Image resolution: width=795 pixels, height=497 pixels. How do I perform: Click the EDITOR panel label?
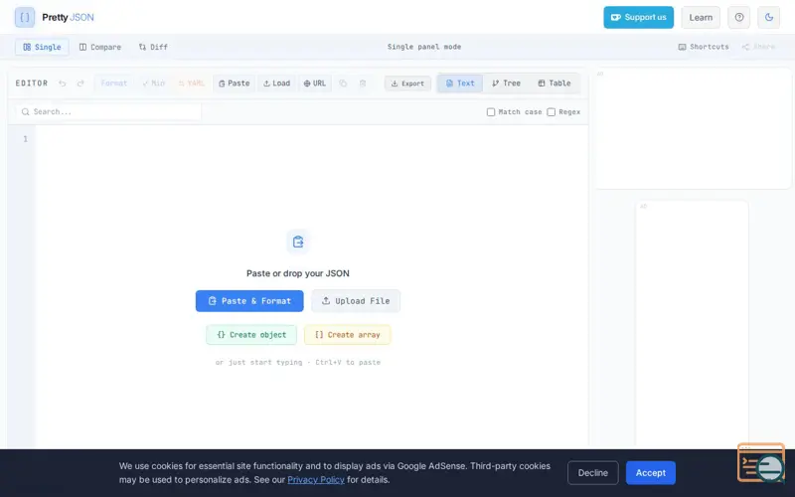pos(32,83)
